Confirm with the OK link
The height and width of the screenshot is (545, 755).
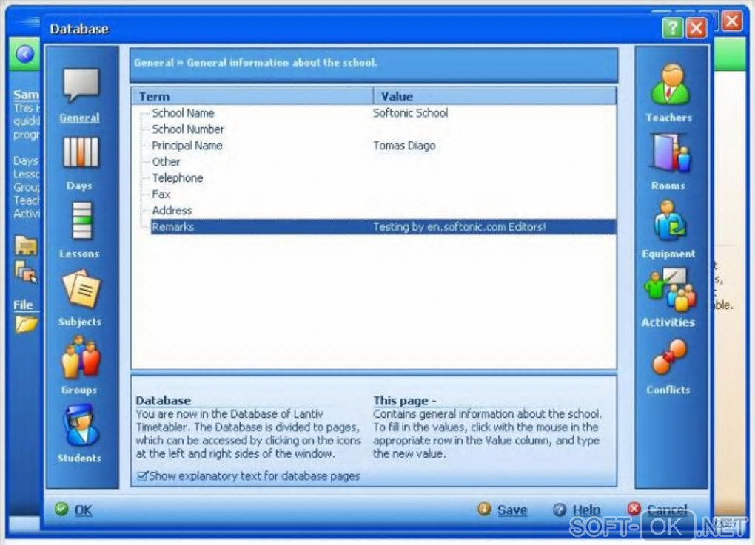point(84,510)
